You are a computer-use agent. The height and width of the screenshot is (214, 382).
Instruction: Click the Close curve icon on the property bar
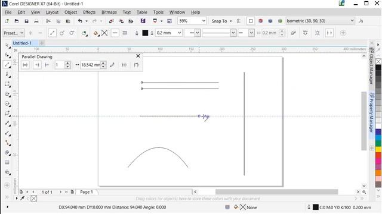(x=293, y=33)
